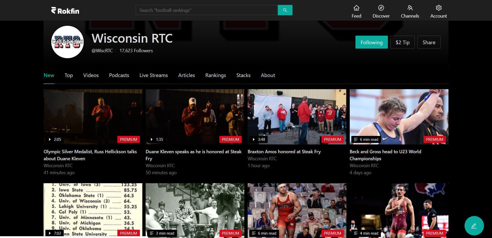
Task: Open the Rokfin logo home link
Action: tap(65, 10)
